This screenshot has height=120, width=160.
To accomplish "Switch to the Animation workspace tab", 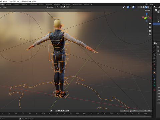I will (x=49, y=5).
